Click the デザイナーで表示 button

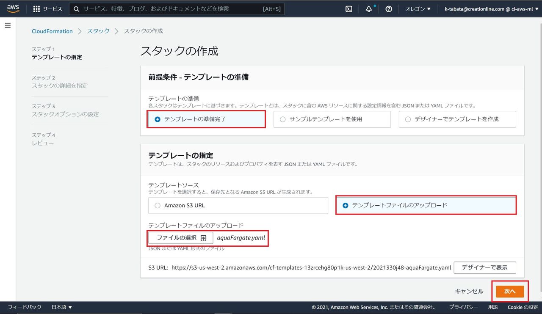[x=485, y=267]
